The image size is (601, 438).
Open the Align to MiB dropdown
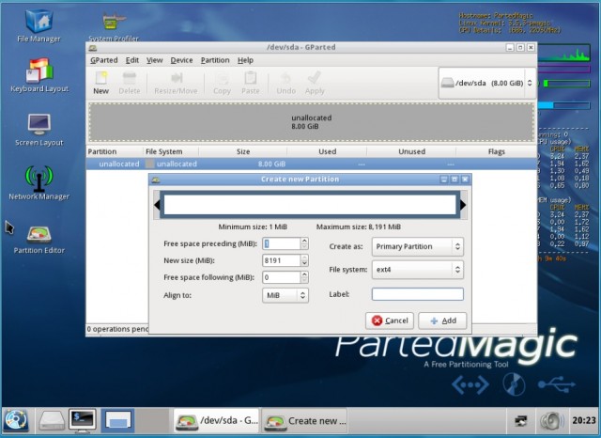pos(285,295)
